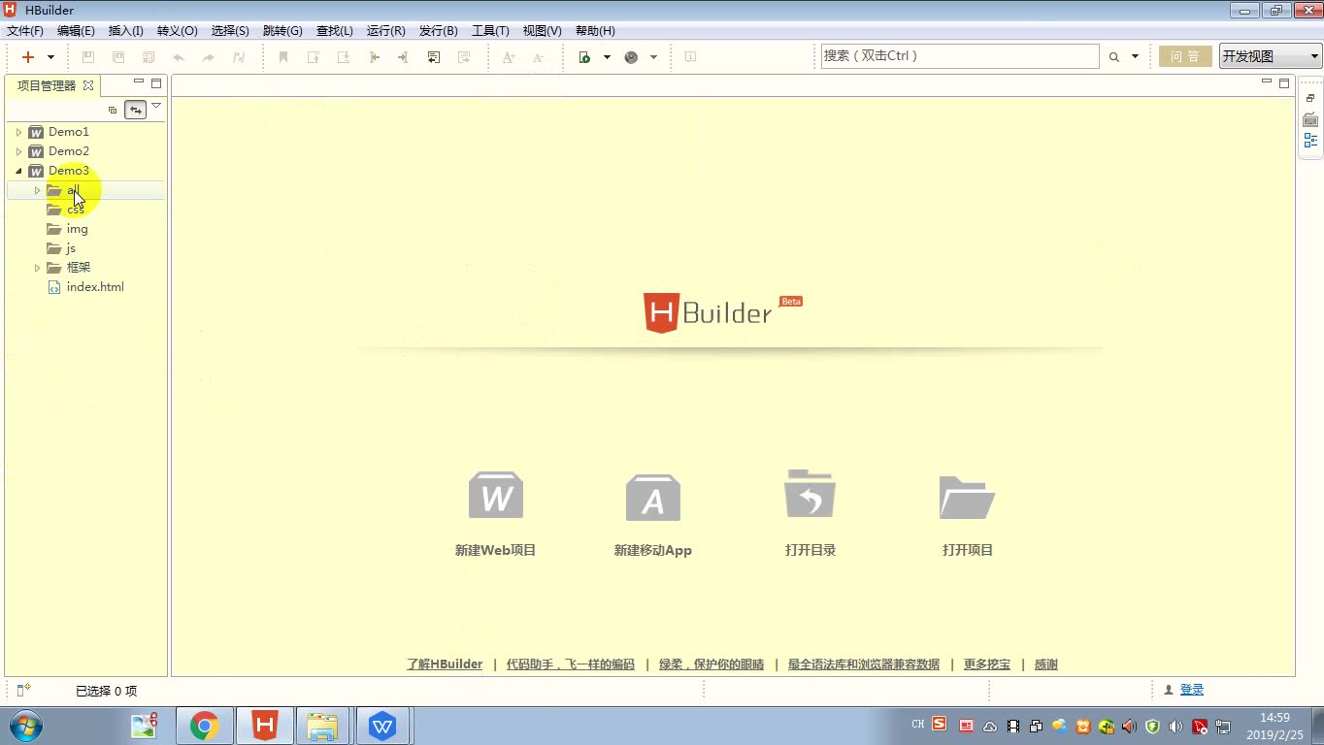The image size is (1324, 745).
Task: Open the 开发视图 view dropdown
Action: click(x=1270, y=56)
